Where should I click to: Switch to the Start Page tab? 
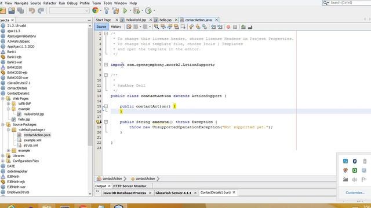click(x=103, y=20)
